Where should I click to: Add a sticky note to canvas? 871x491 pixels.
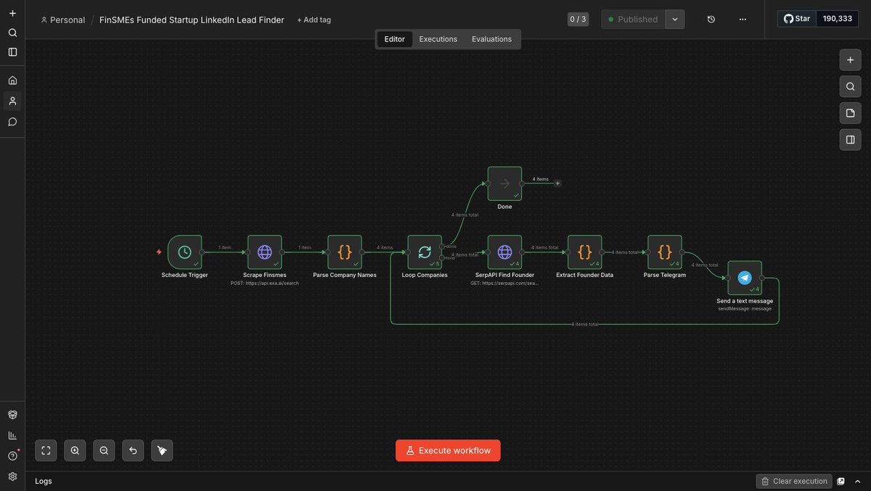click(x=850, y=113)
